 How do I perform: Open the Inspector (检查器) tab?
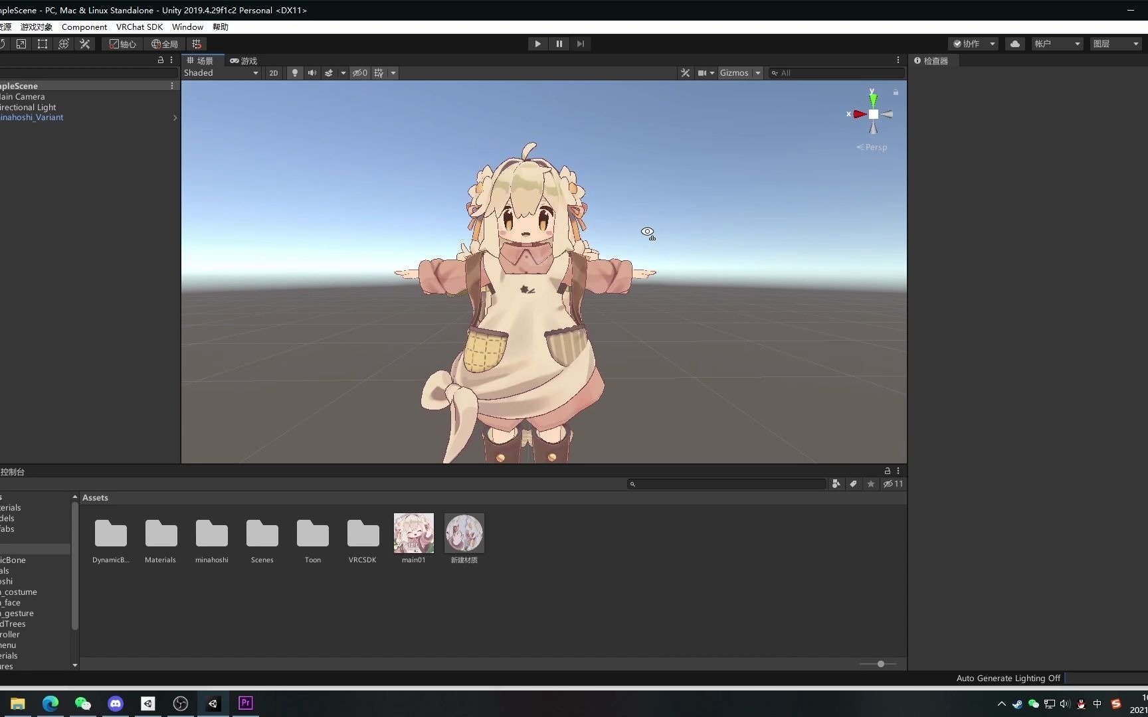tap(931, 60)
